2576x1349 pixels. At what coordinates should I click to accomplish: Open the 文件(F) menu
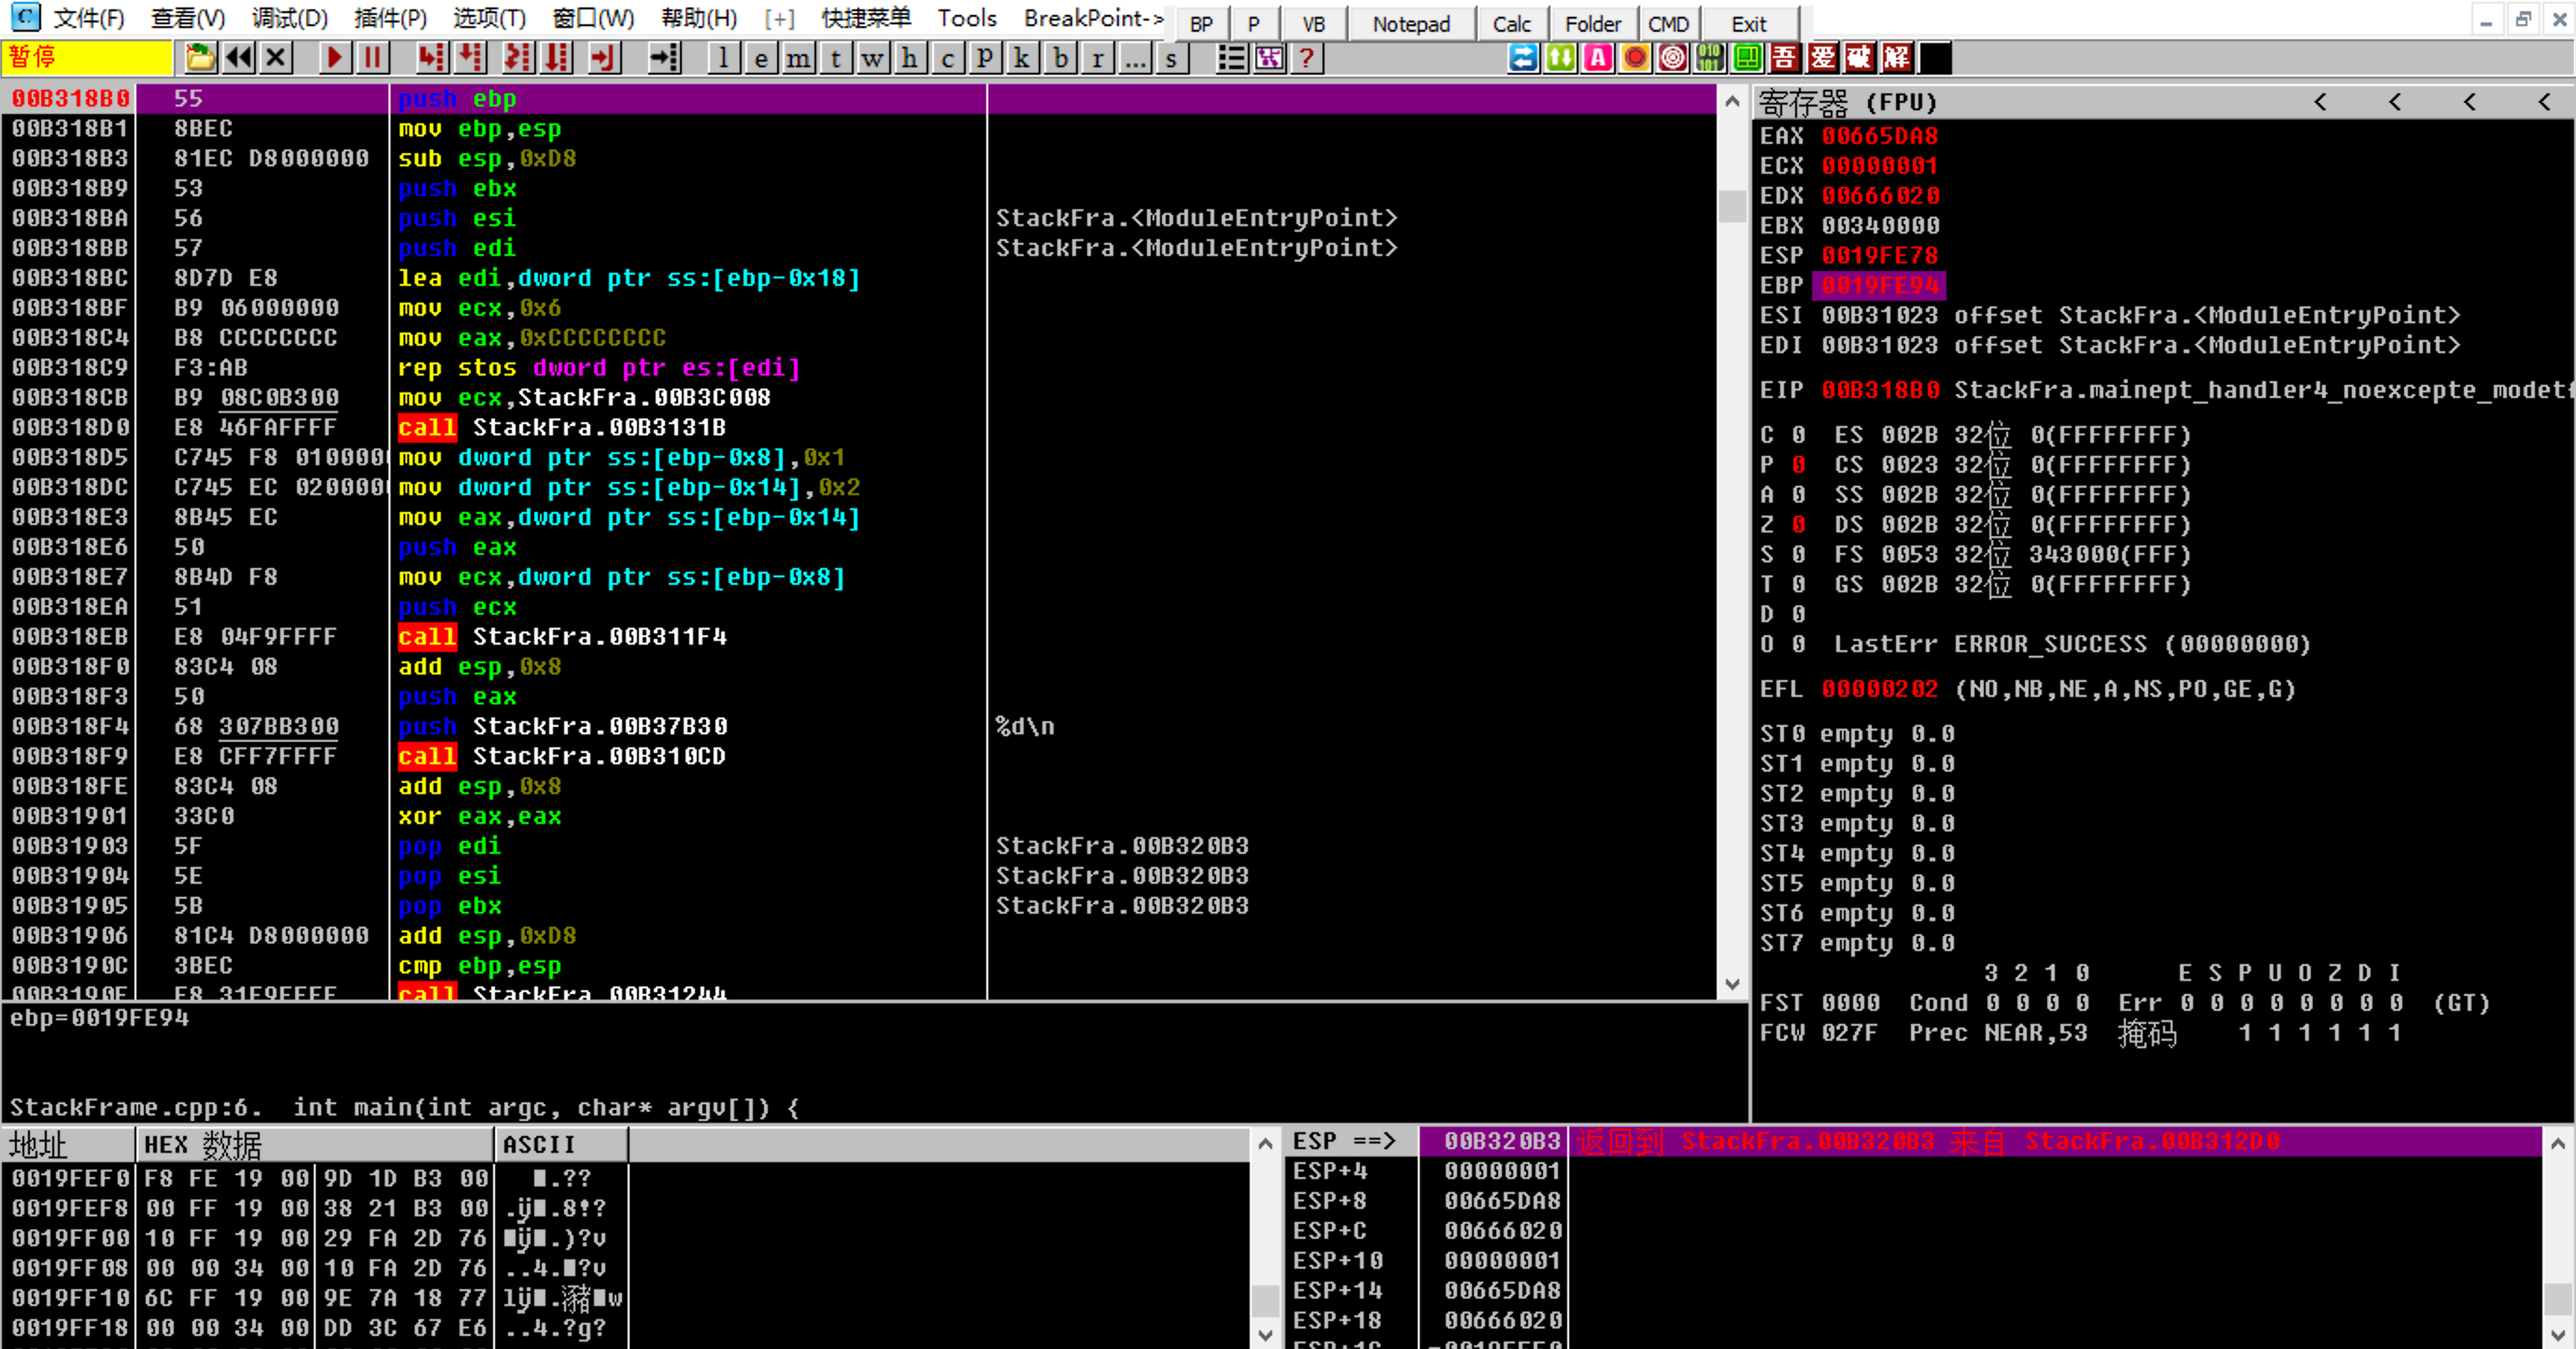[x=88, y=18]
